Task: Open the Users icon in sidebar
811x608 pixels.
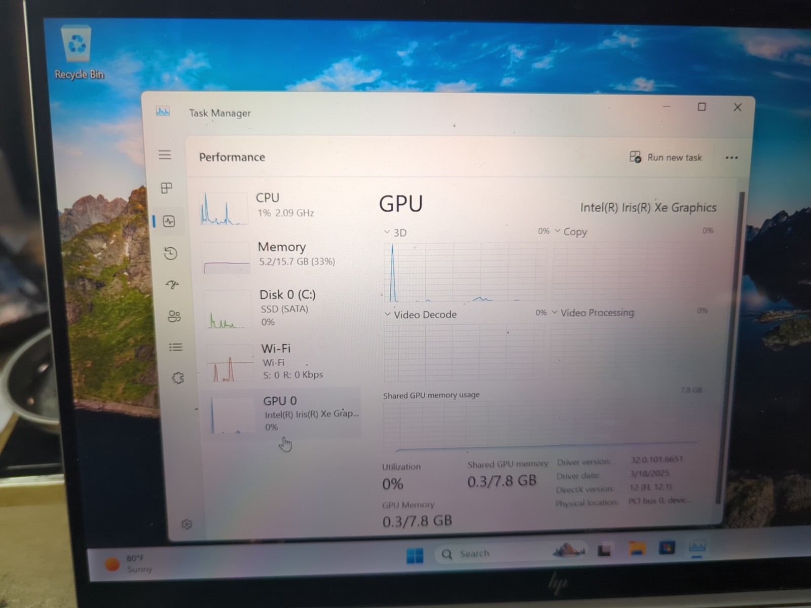Action: click(x=174, y=316)
